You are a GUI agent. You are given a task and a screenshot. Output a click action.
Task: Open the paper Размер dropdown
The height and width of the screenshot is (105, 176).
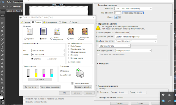point(48,55)
